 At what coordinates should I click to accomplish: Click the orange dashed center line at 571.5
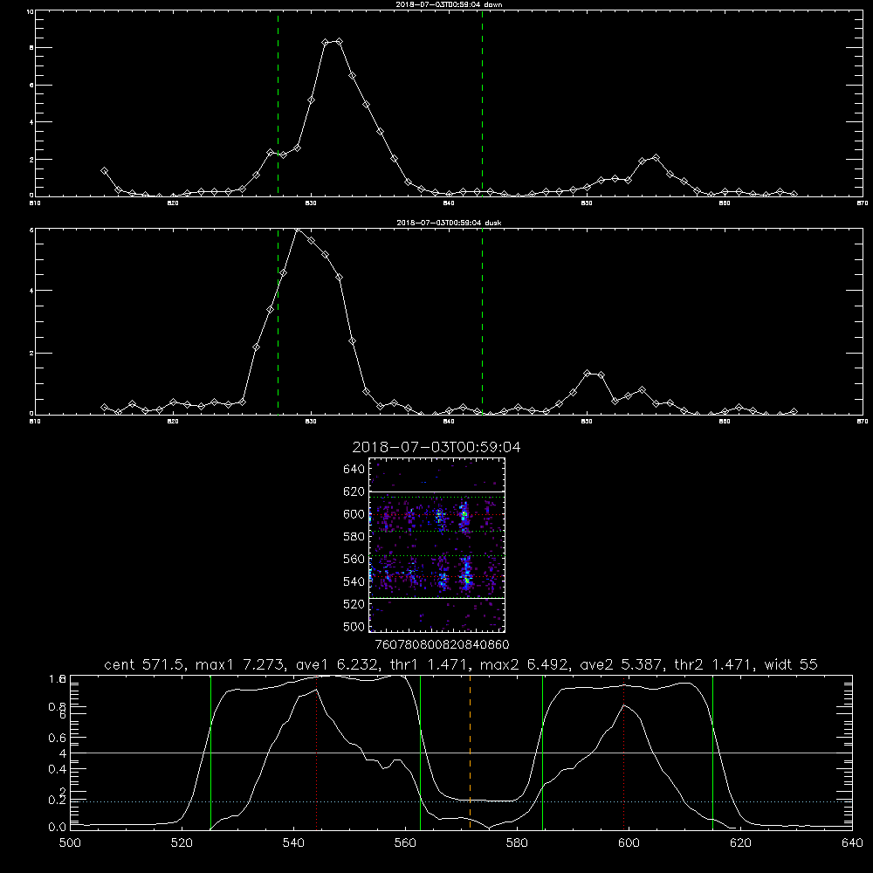[x=470, y=753]
